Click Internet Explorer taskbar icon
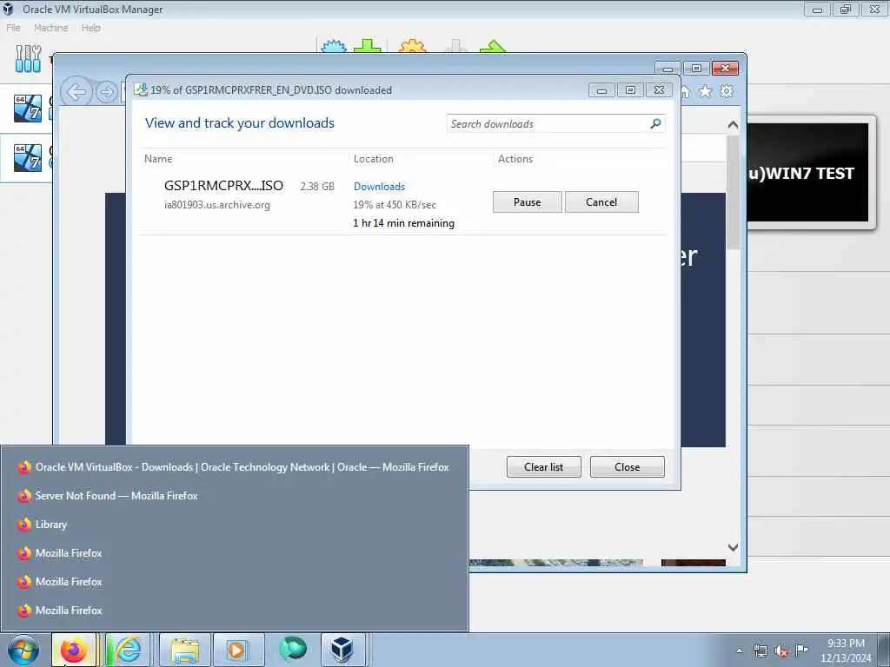This screenshot has height=667, width=890. pos(129,650)
